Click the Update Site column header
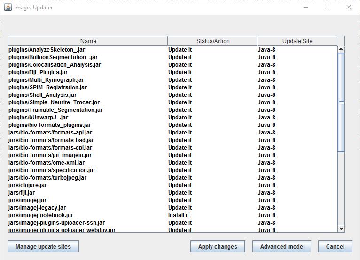The height and width of the screenshot is (260, 360). (x=297, y=41)
